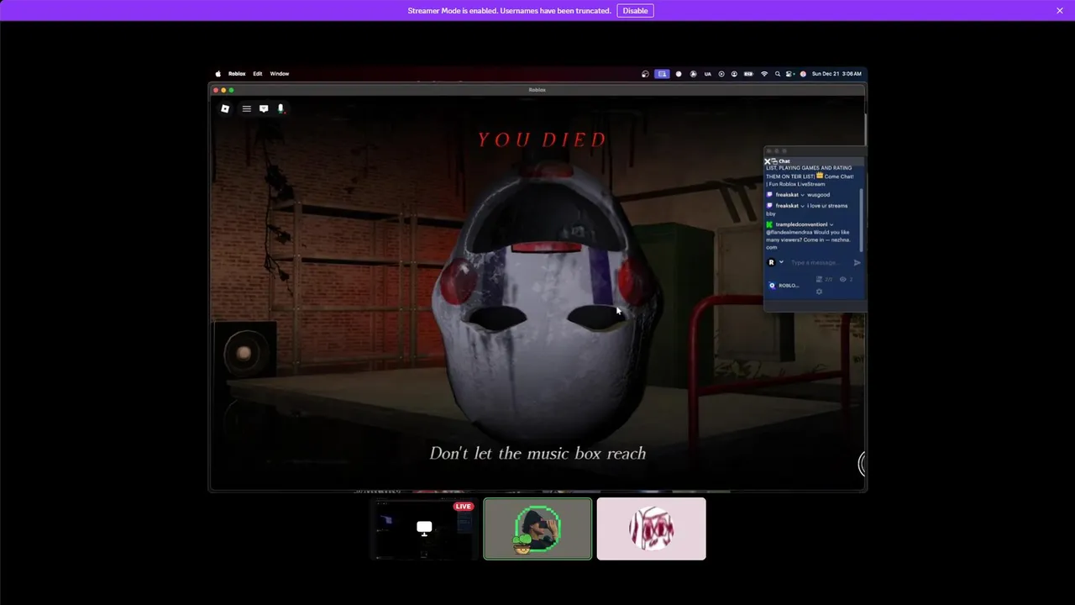Click the ROBLO... stream source label
Viewport: 1075px width, 605px height.
click(789, 286)
